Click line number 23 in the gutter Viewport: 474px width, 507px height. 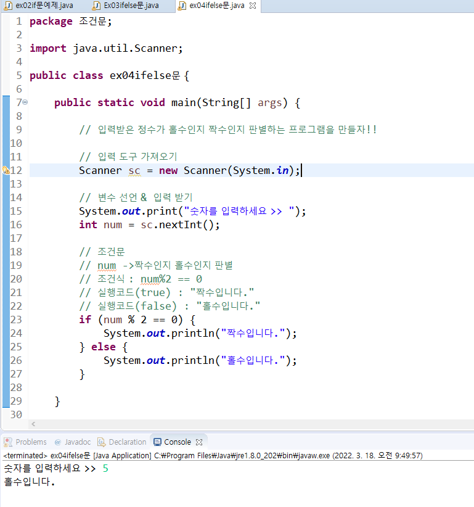click(x=16, y=319)
